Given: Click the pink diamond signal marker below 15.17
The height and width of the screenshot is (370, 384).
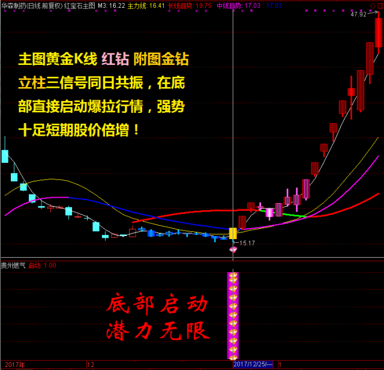Looking at the screenshot, I should coord(233,249).
